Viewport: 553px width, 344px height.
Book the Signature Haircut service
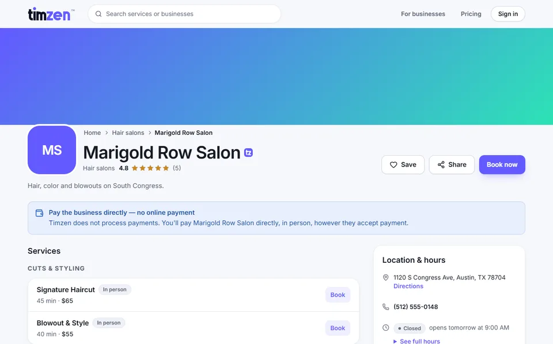tap(338, 294)
